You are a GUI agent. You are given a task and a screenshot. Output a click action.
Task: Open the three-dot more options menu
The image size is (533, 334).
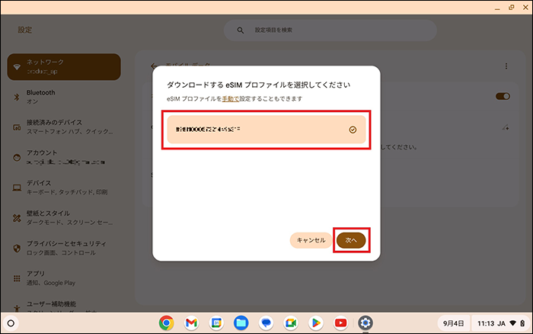506,67
